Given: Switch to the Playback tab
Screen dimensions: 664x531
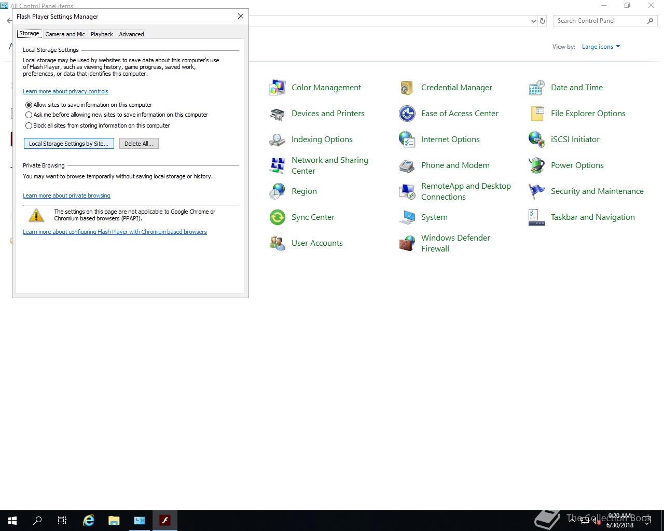Looking at the screenshot, I should [x=102, y=34].
